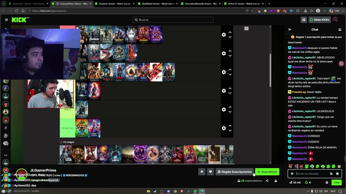Send message with green Chat button
This screenshot has height=194, width=346.
click(337, 182)
